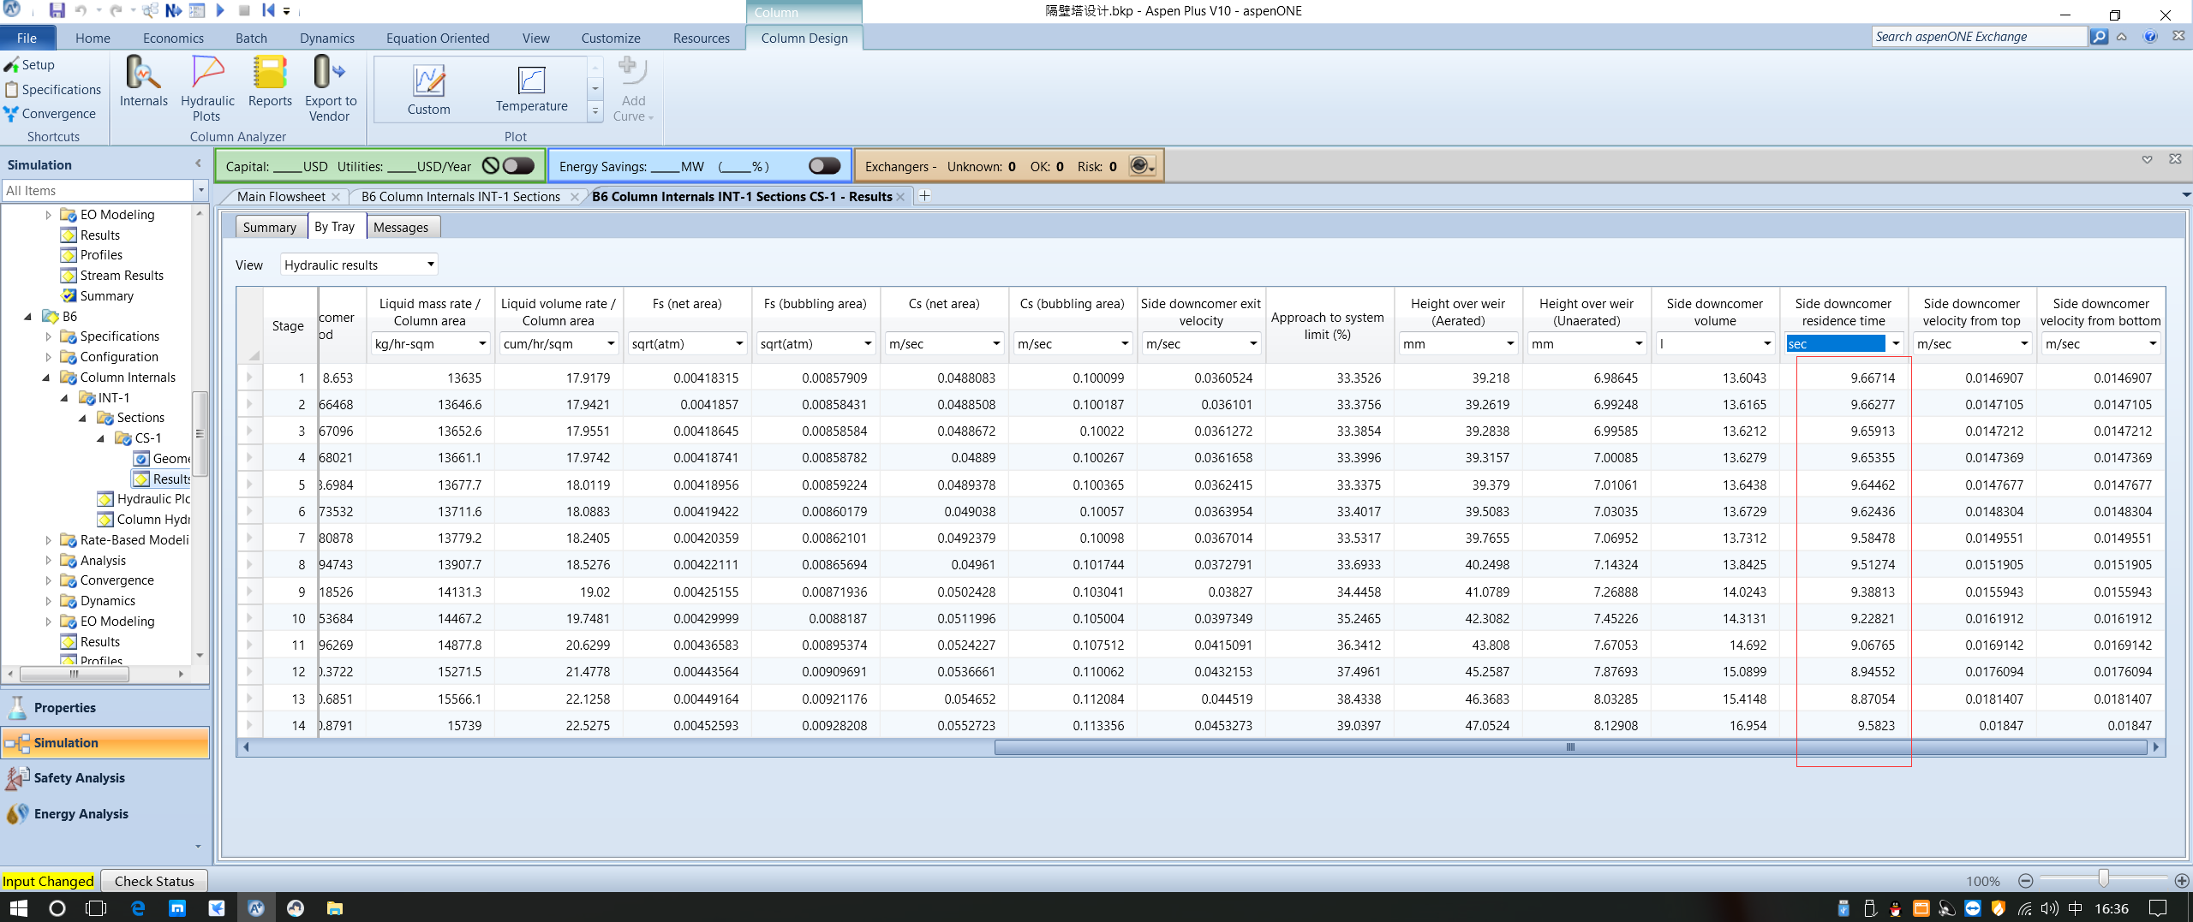Click the Search aspenONE Exchange field
This screenshot has height=922, width=2193.
tap(1979, 37)
